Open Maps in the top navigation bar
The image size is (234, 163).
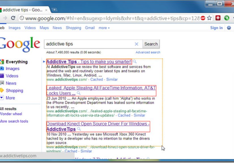click(44, 28)
